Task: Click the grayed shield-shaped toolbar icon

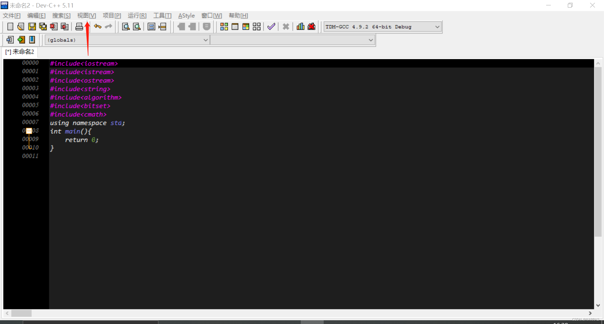Action: coord(207,27)
